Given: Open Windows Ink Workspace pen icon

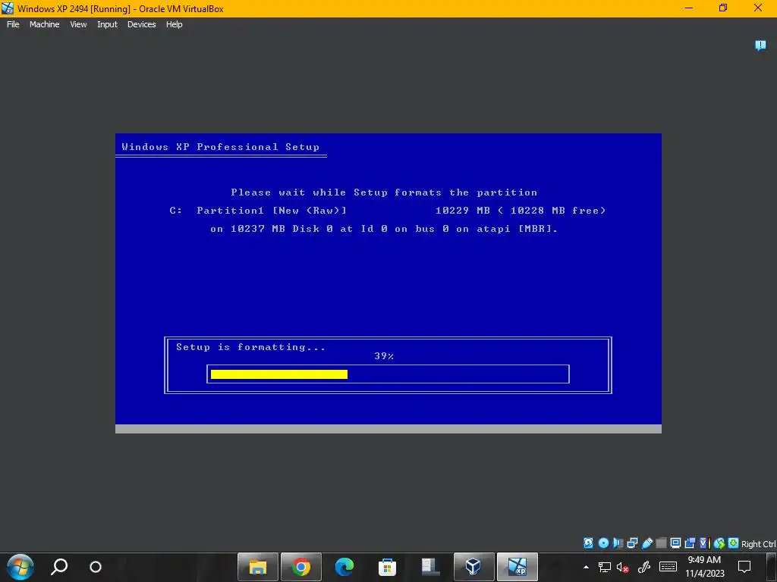Looking at the screenshot, I should 644,567.
